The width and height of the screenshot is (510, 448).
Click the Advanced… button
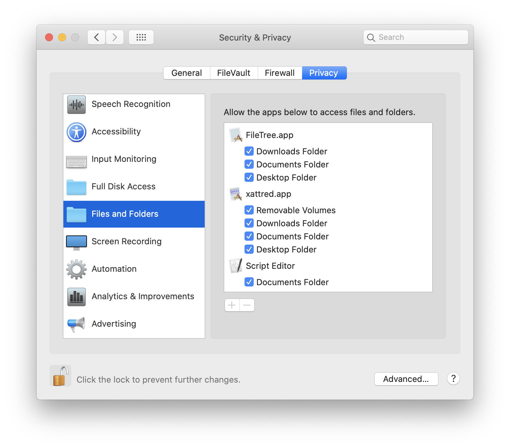406,379
